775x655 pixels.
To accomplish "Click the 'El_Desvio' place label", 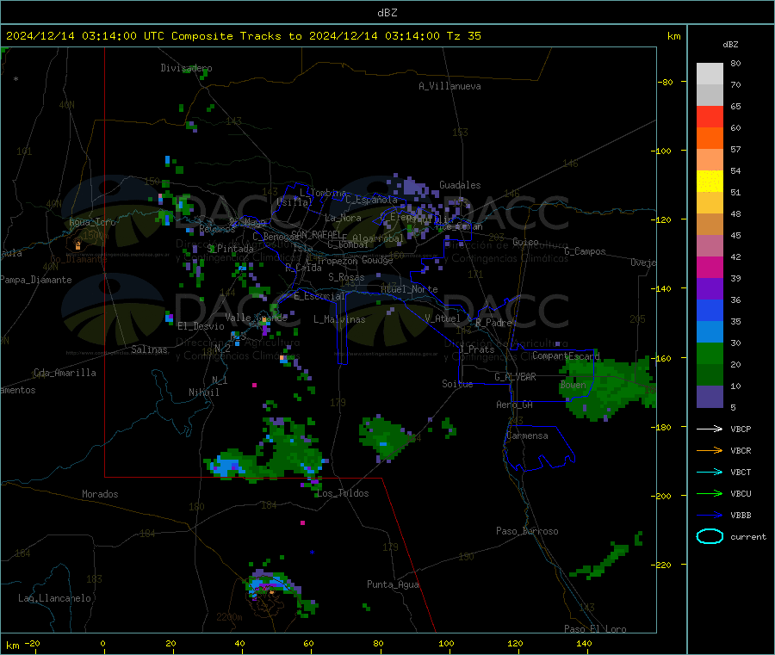I will 201,326.
